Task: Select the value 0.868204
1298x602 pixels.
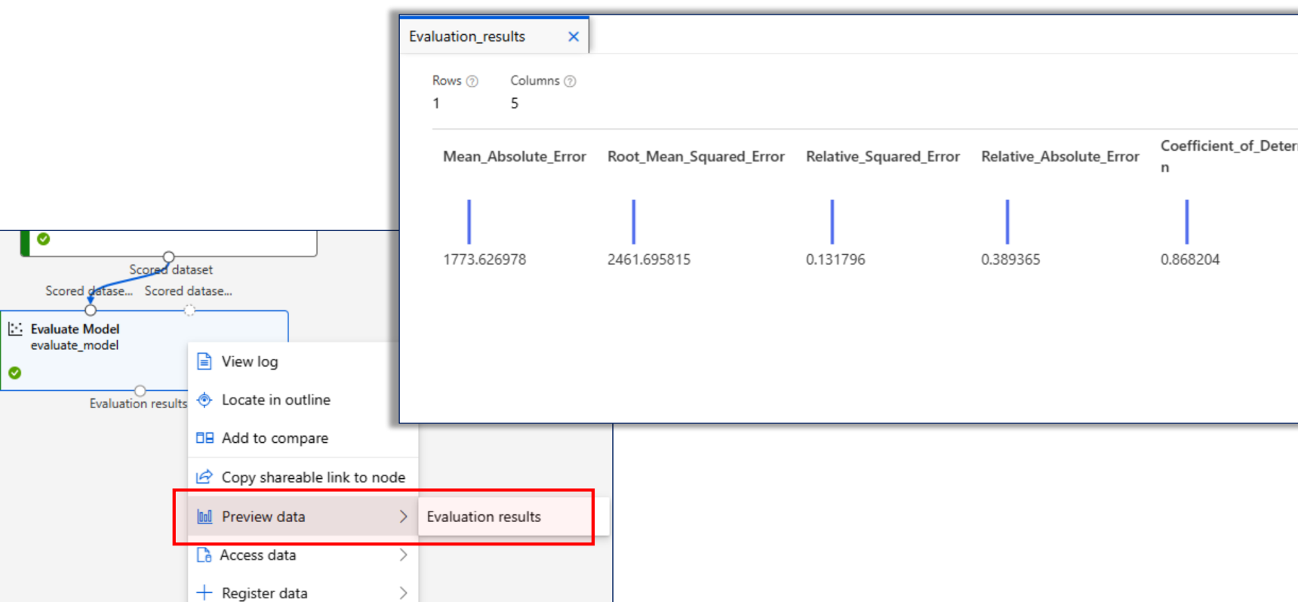Action: tap(1190, 260)
